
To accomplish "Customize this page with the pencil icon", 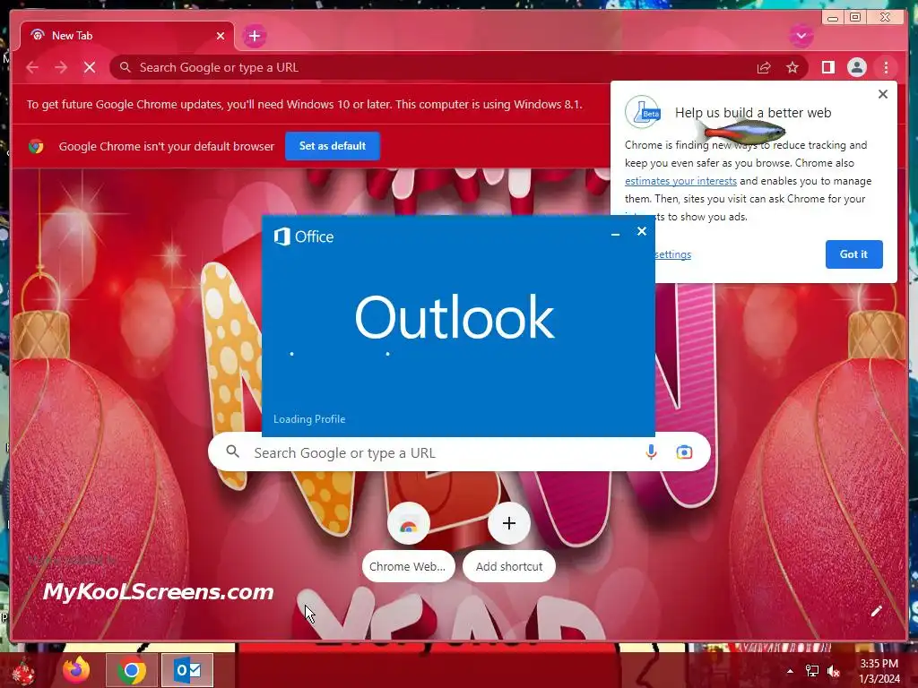I will tap(876, 611).
